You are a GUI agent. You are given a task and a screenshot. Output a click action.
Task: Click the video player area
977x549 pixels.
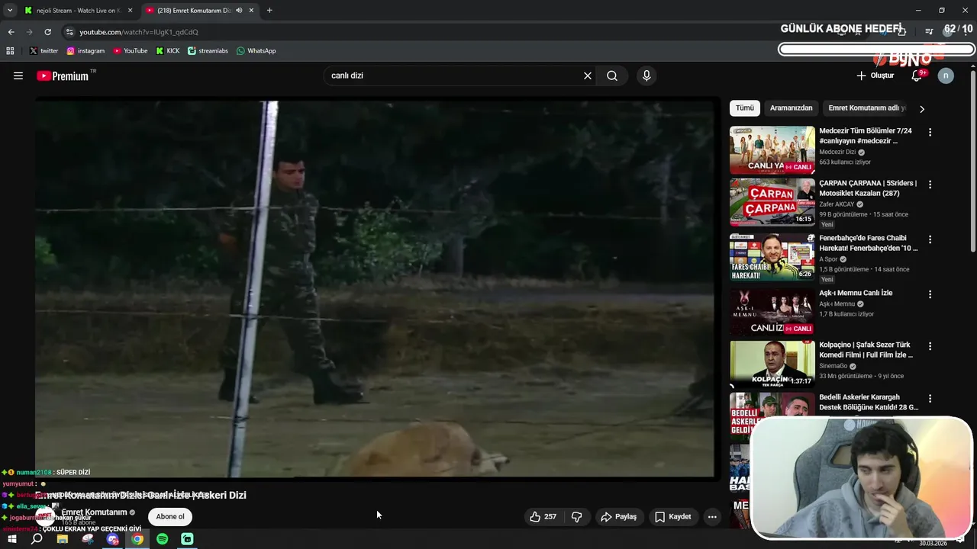click(x=375, y=289)
